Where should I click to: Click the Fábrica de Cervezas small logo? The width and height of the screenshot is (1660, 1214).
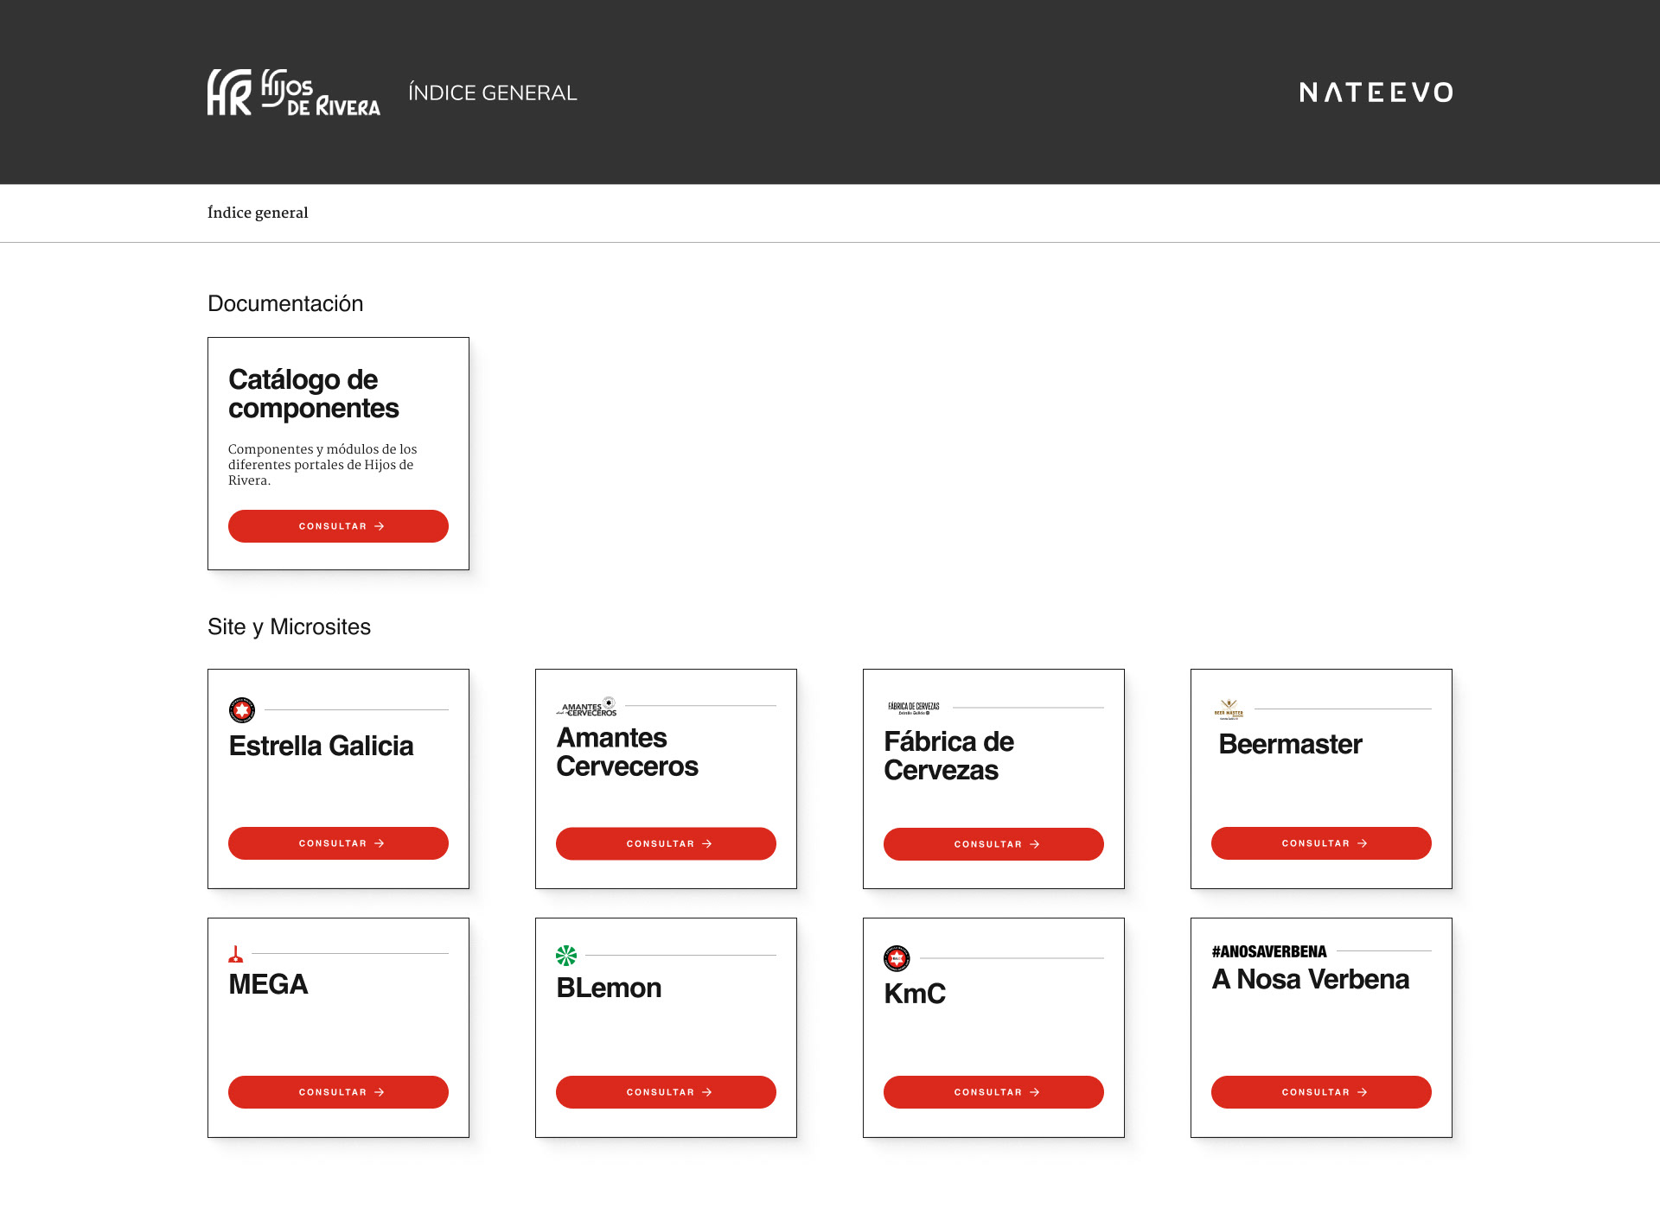[x=914, y=709]
